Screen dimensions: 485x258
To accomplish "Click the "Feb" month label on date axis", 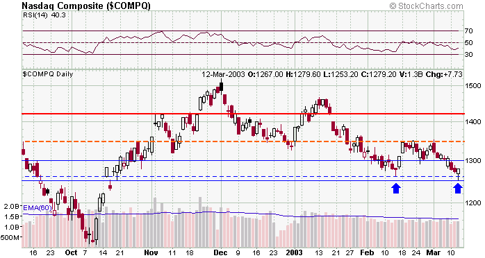I will click(367, 252).
